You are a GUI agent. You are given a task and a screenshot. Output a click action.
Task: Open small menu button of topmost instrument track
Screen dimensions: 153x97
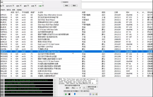click(x=55, y=80)
